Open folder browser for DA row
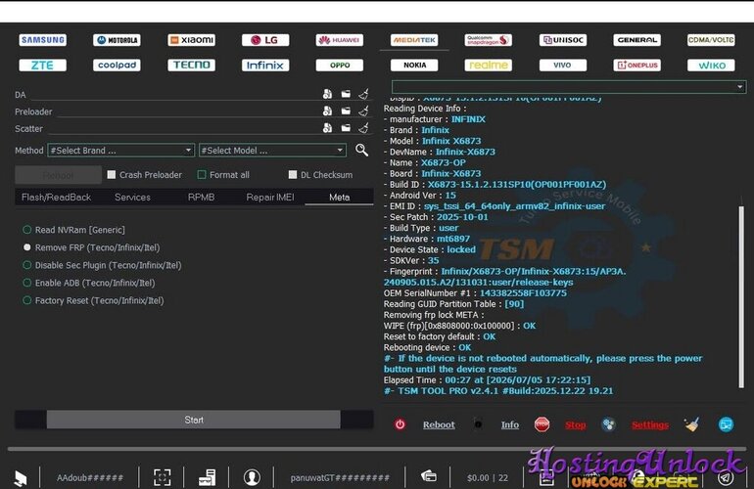This screenshot has height=489, width=754. tap(346, 94)
